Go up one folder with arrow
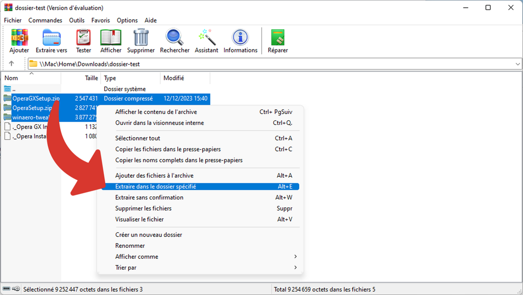 (11, 64)
